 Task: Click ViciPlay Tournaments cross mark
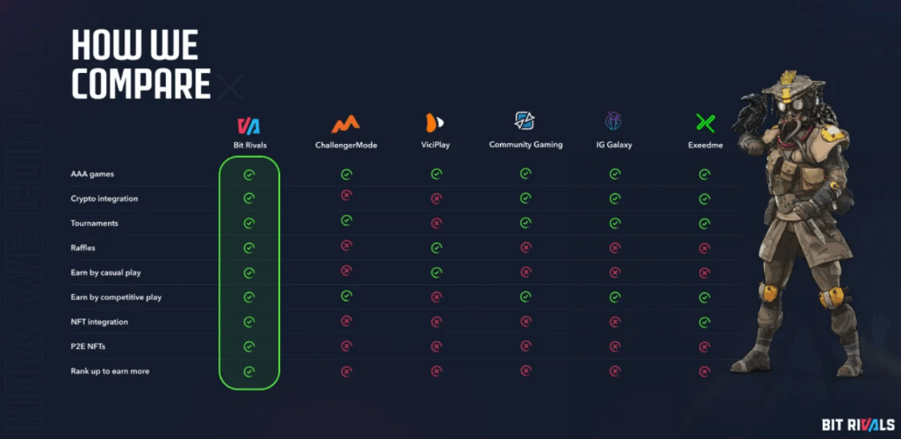coord(436,223)
